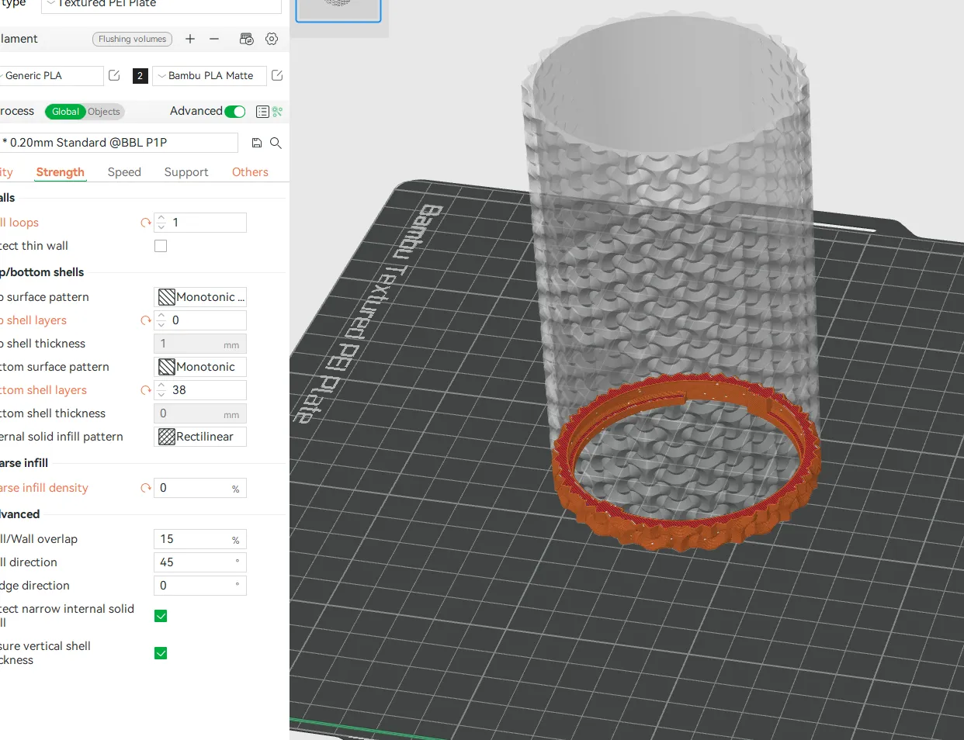The image size is (964, 740).
Task: Remove a filament with minus icon
Action: click(x=214, y=39)
